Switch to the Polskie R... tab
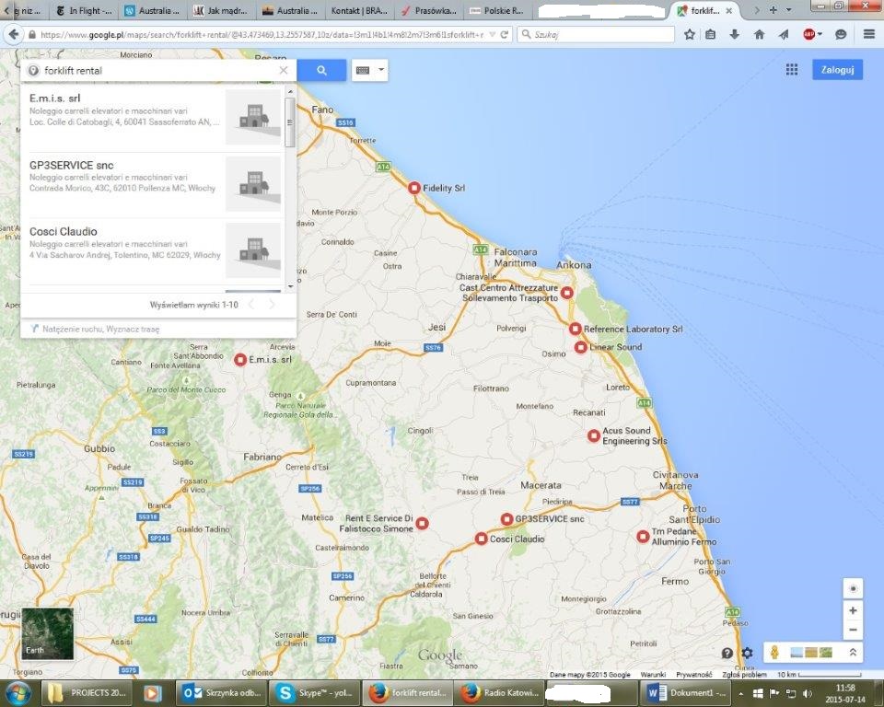 pos(497,11)
